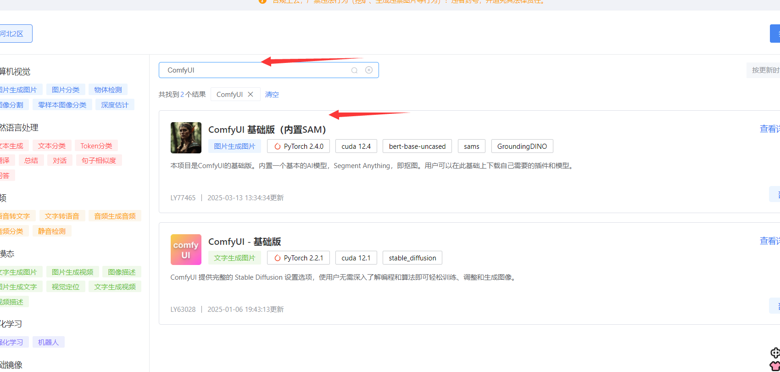Open the sort-by-update-time dropdown
This screenshot has height=372, width=780.
click(x=763, y=70)
